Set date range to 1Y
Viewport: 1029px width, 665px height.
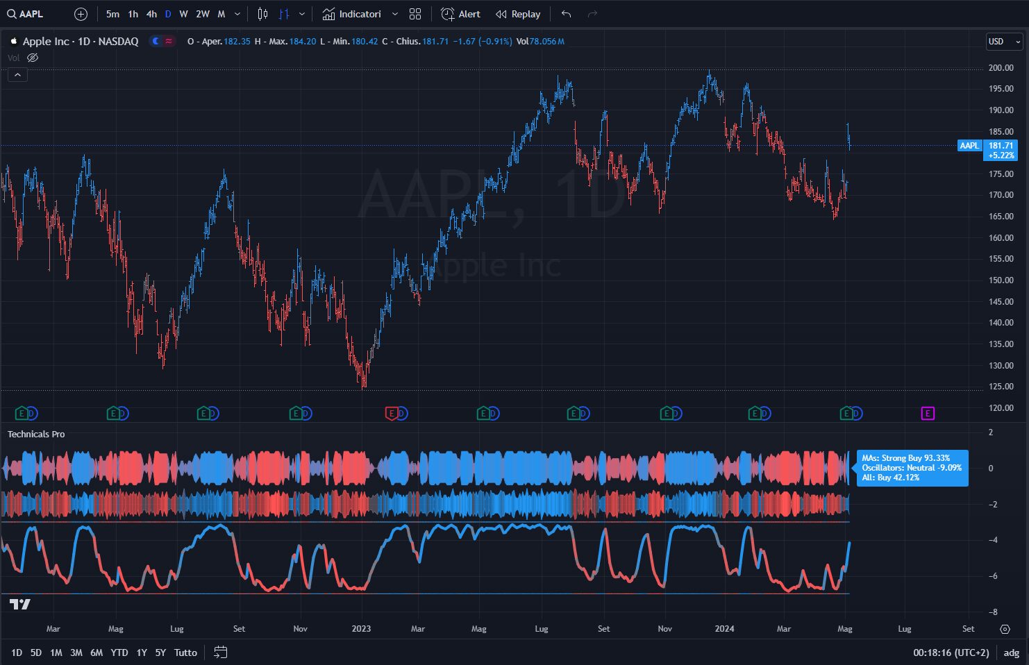(x=142, y=653)
